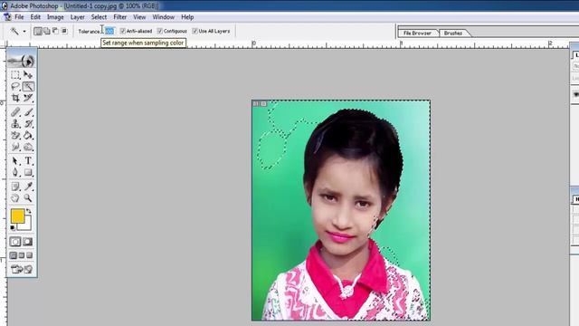
Task: Open the tool preset picker dropdown arrow
Action: coord(24,32)
